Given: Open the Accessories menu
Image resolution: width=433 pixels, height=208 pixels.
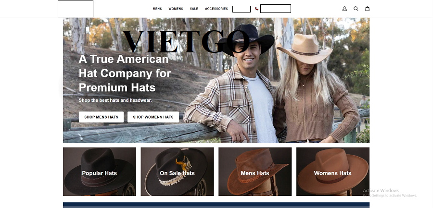Looking at the screenshot, I should pos(216,9).
